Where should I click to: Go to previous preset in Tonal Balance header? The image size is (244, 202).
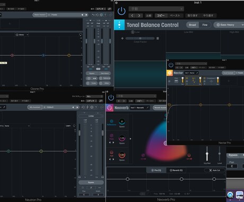click(x=132, y=15)
